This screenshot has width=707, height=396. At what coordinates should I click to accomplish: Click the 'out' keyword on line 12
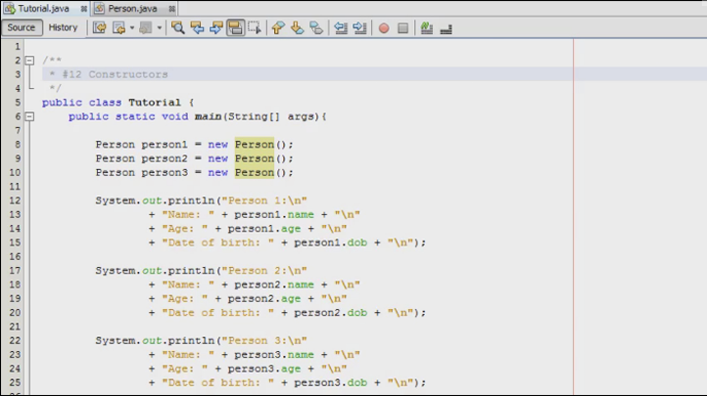tap(152, 200)
